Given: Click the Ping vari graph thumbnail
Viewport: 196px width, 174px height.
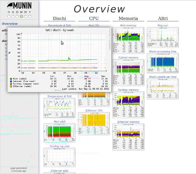Looking at the screenshot, I should [163, 37].
